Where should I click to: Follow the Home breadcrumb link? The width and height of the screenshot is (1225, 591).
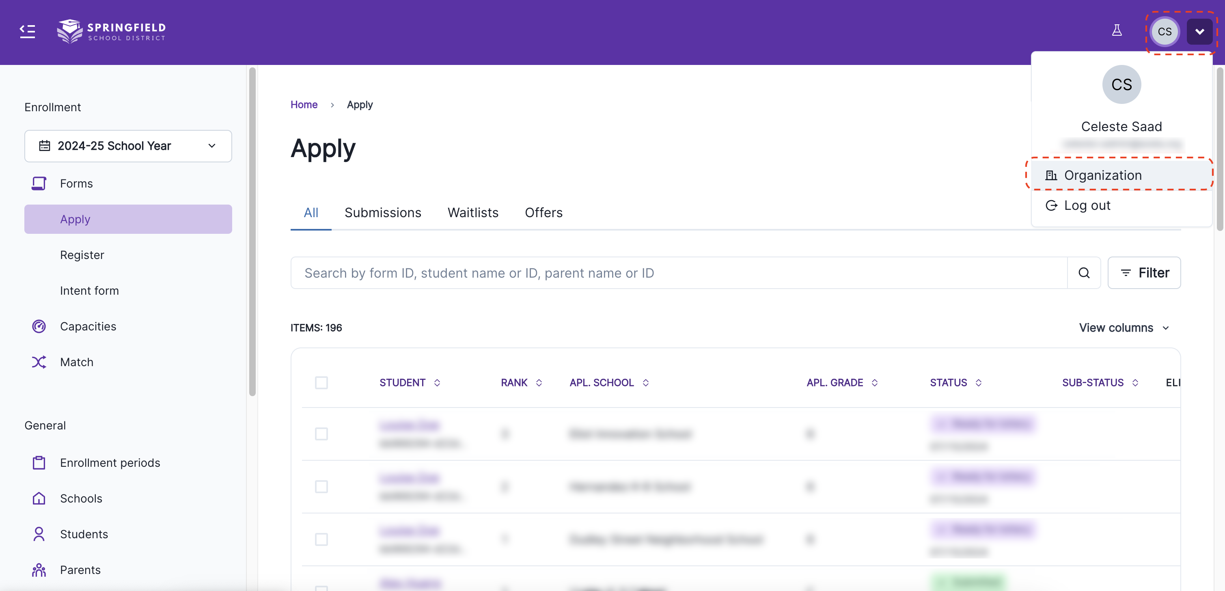click(304, 105)
